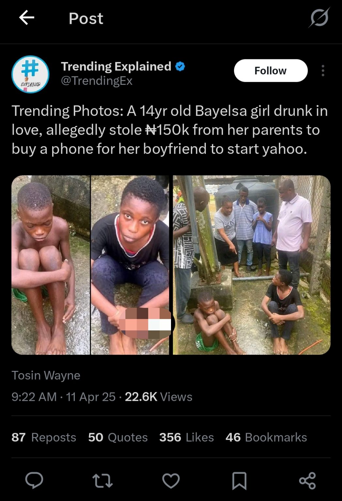Bookmark the post with bookmark icon
Viewport: 342px width, 501px height.
pos(239,481)
